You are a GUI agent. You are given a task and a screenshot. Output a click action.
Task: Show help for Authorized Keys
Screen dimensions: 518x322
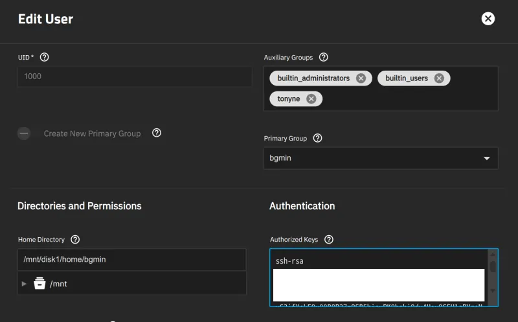click(x=329, y=239)
